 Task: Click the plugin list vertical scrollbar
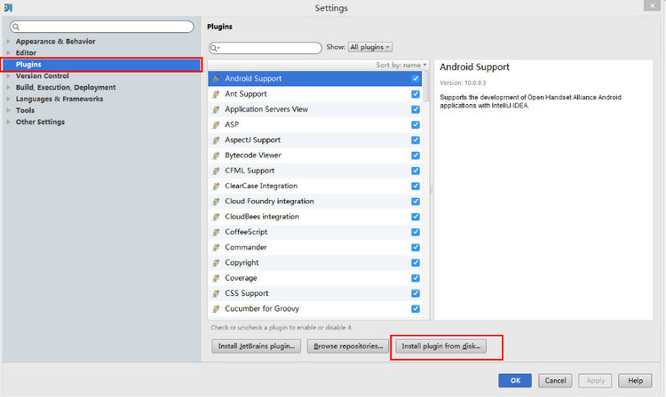coord(426,87)
